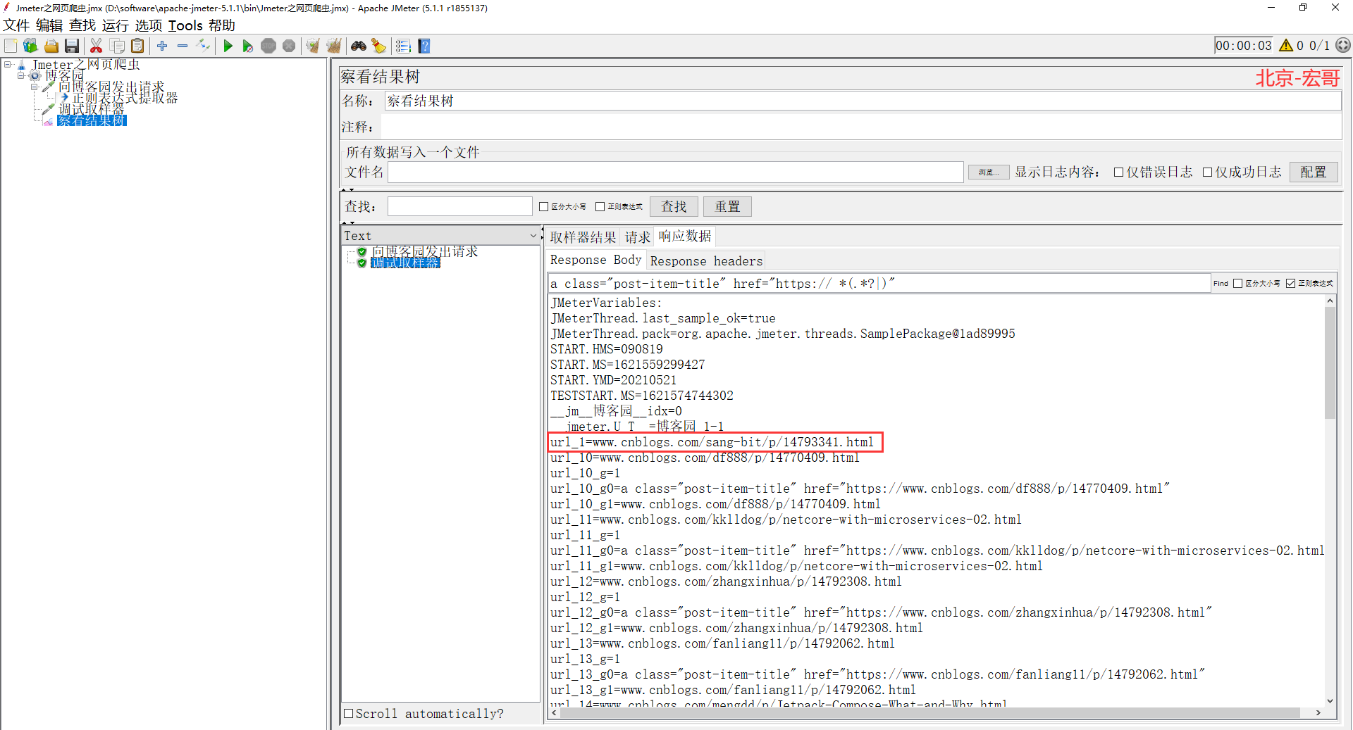Screen dimensions: 1353x730
Task: Click the Stop sign icon
Action: (268, 46)
